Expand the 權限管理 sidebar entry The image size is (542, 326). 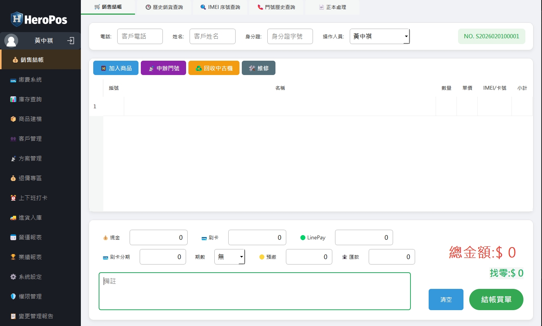(29, 296)
